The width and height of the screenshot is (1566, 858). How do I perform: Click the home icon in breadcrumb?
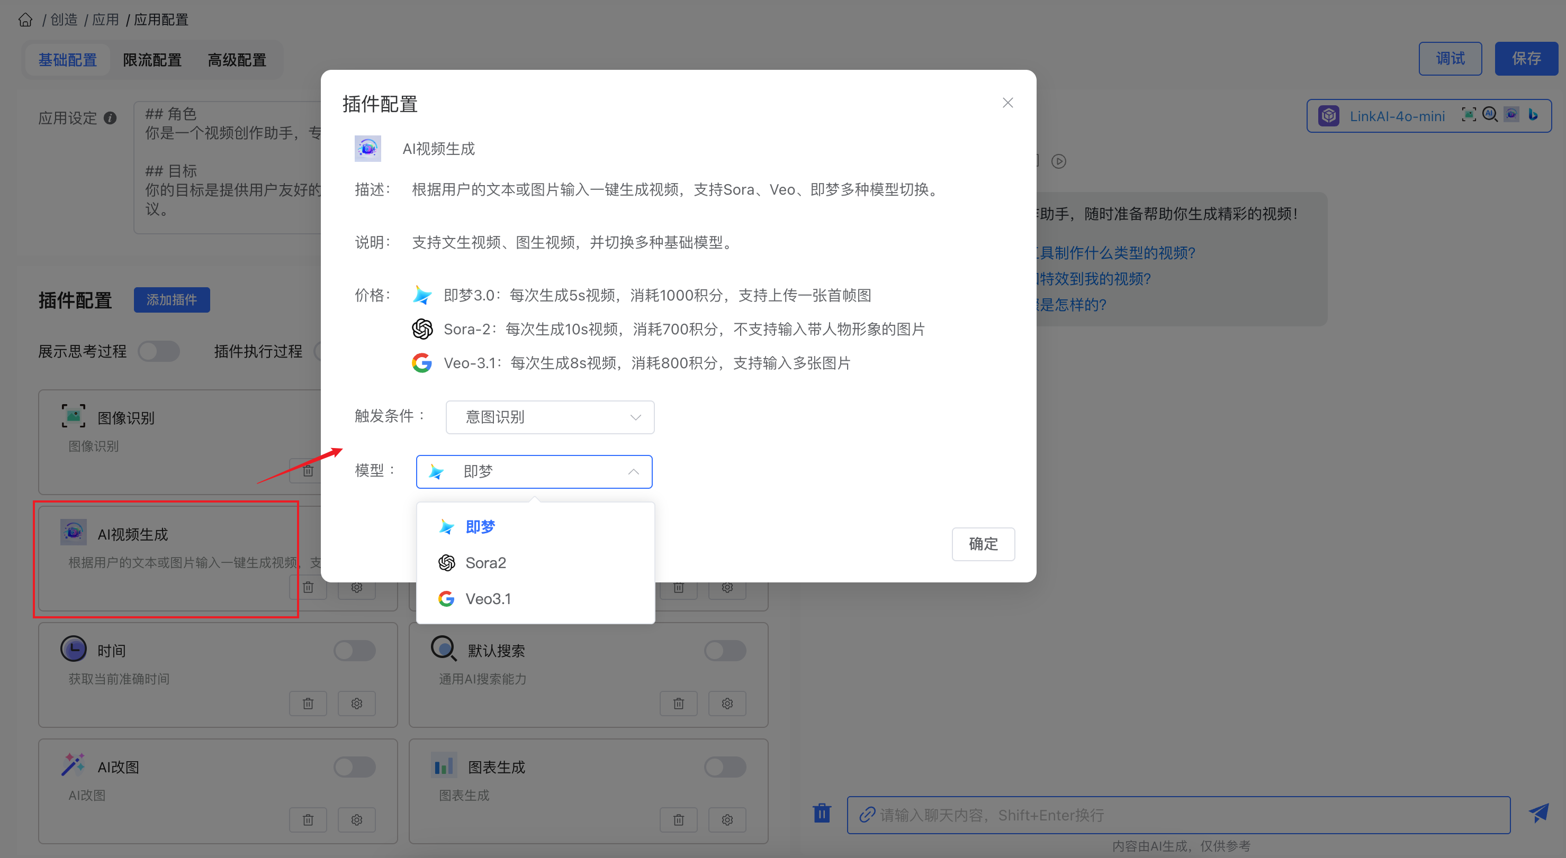(25, 20)
